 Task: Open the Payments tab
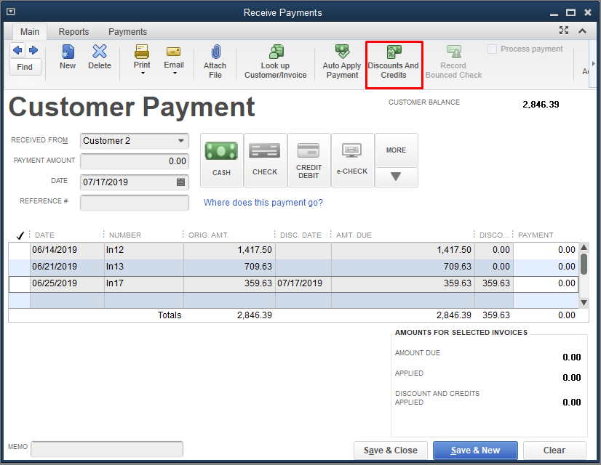(x=127, y=32)
